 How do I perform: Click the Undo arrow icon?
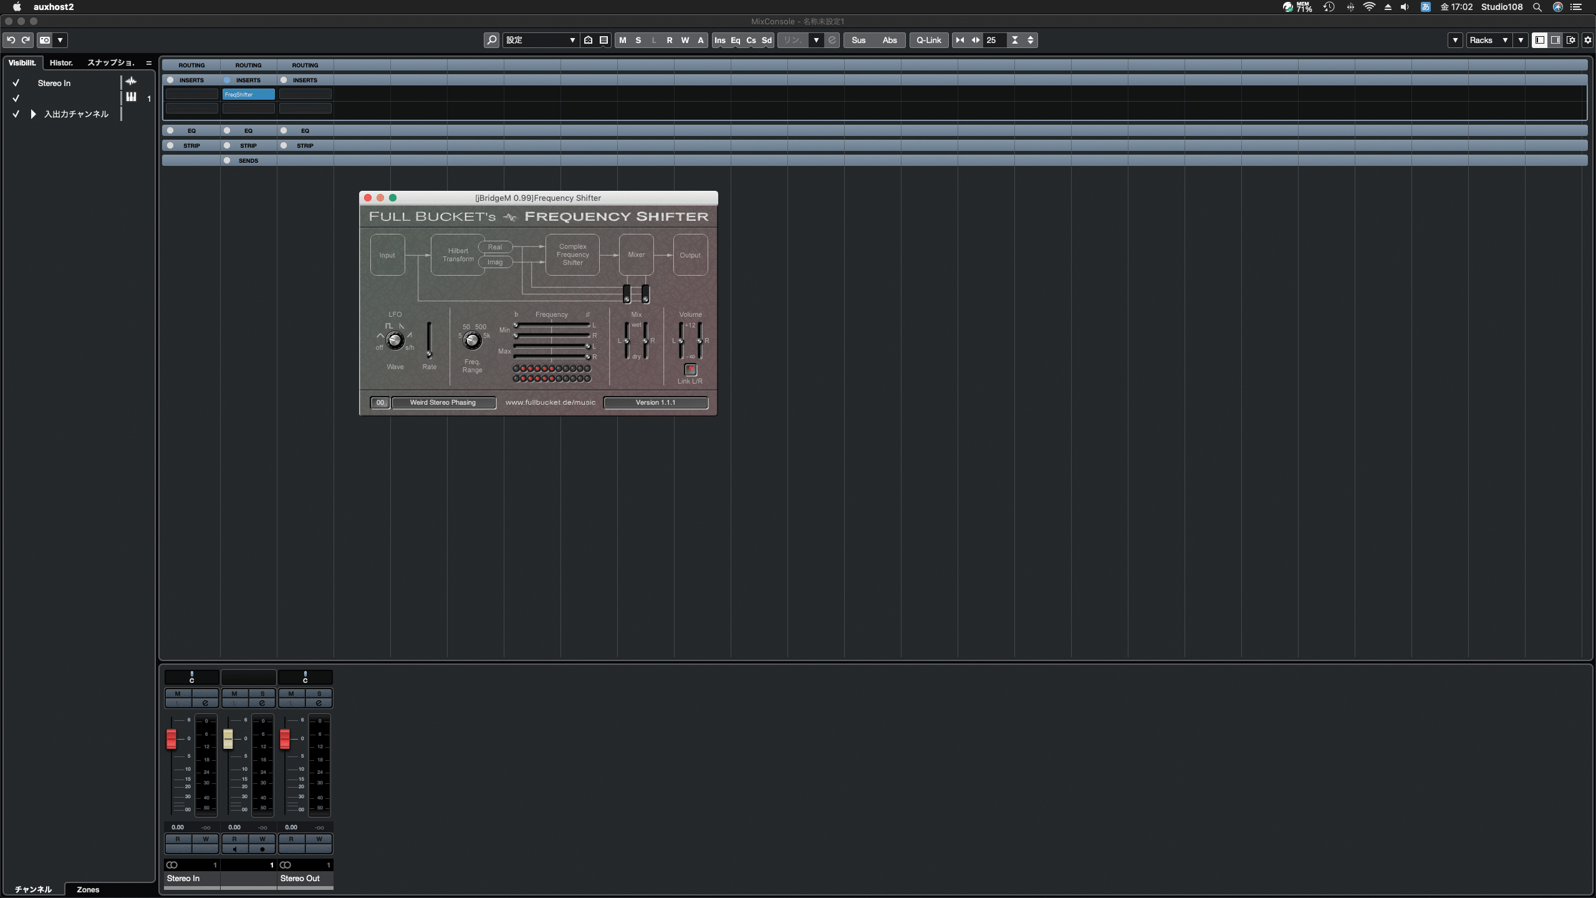click(x=11, y=40)
